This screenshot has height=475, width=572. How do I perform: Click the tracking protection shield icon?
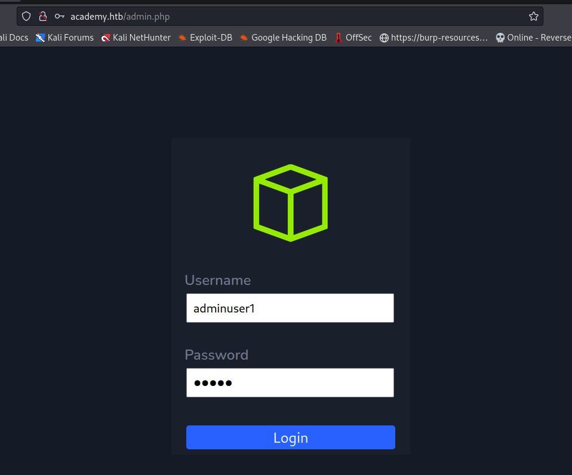click(26, 16)
